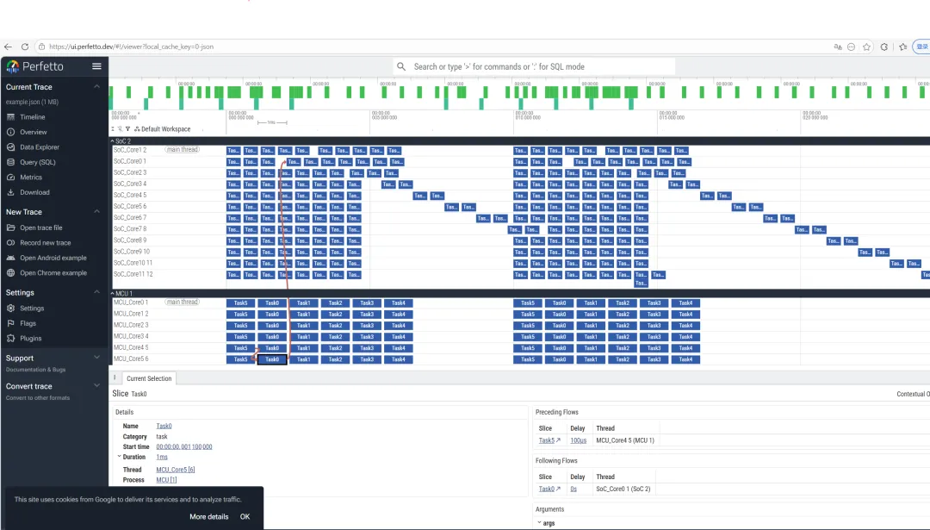Open Settings page in sidebar
The width and height of the screenshot is (930, 530).
(x=25, y=309)
